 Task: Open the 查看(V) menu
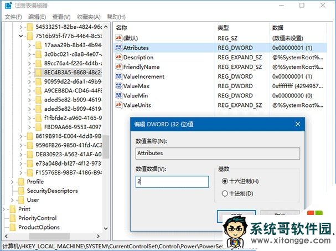pyautogui.click(x=61, y=17)
